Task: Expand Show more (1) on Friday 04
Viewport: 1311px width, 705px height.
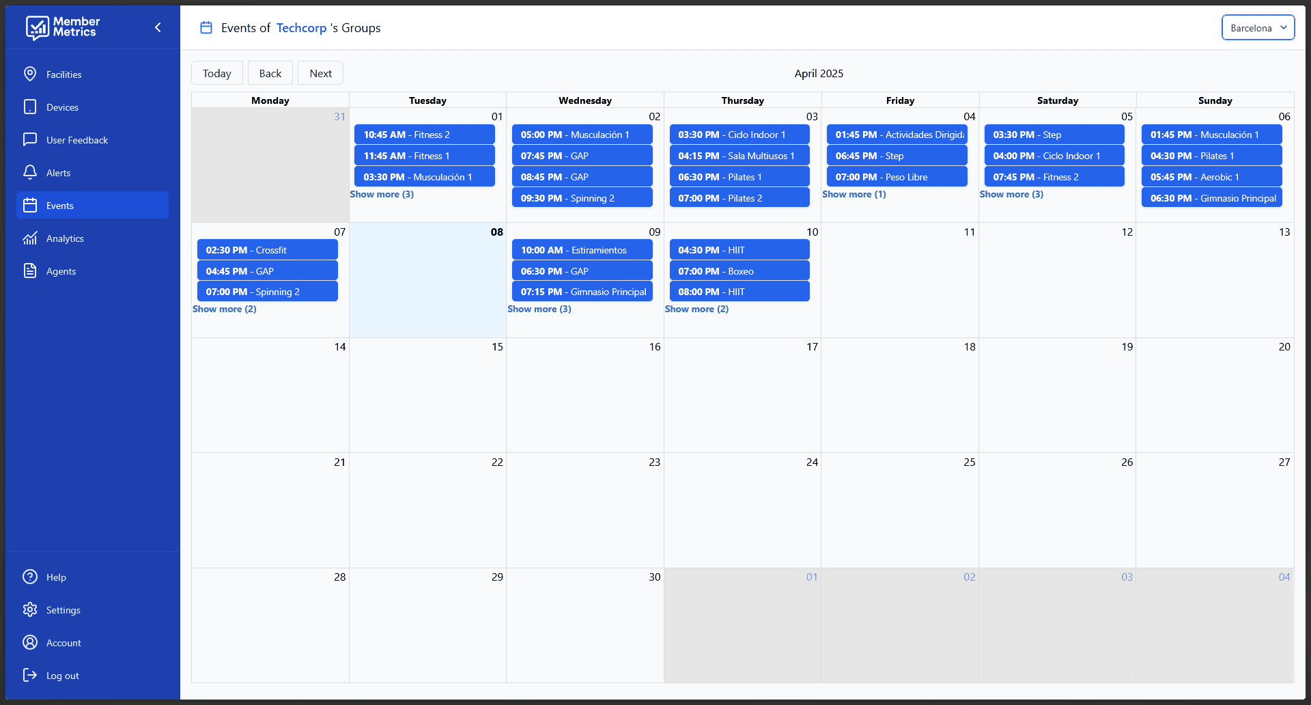Action: (854, 195)
